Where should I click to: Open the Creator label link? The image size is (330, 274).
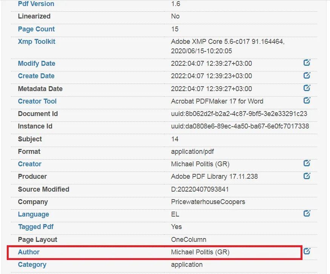point(30,164)
